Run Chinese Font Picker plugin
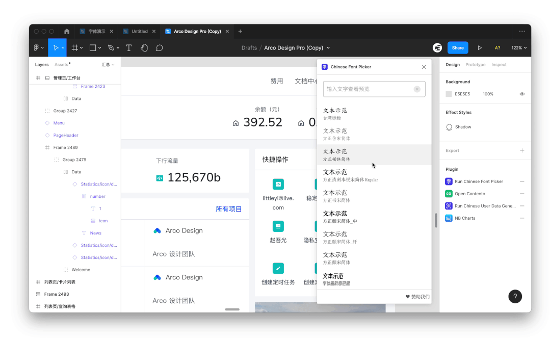The image size is (550, 340). [479, 181]
